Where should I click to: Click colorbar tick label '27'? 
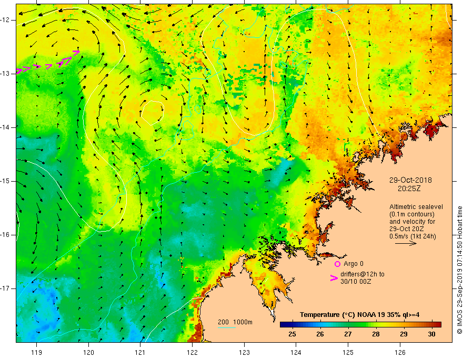point(348,334)
